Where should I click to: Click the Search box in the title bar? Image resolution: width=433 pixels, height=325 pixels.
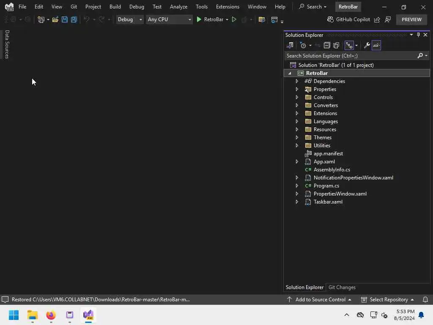coord(312,7)
